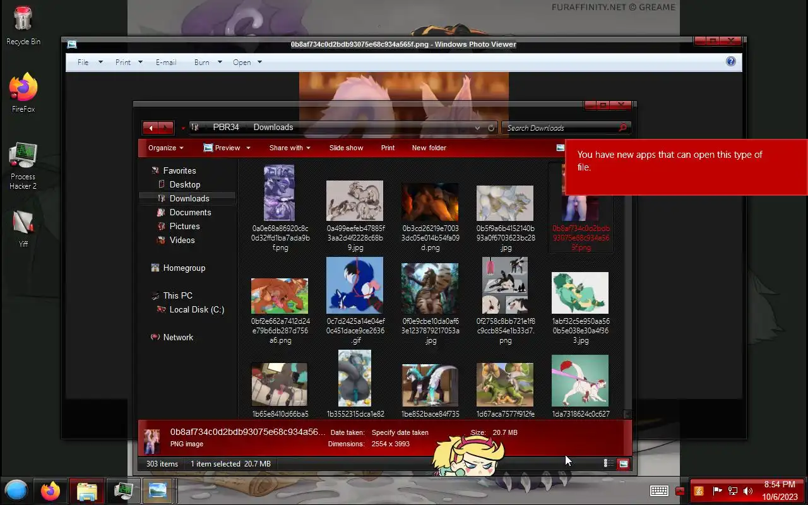Open Pictures in the navigation pane

tap(184, 226)
